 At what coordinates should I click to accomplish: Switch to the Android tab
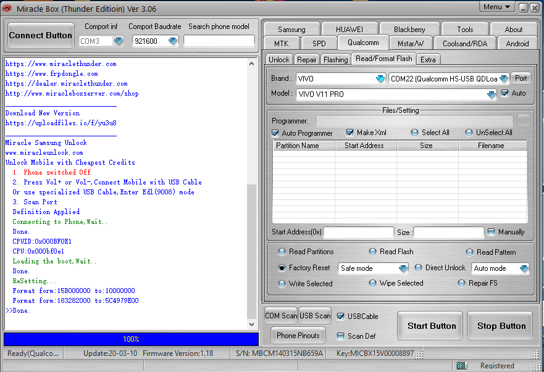coord(517,44)
